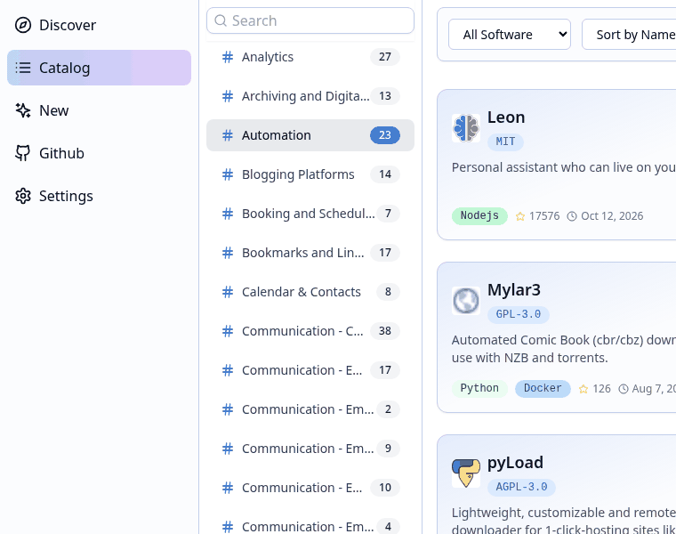Select Communication - E... category with 17

tap(310, 370)
